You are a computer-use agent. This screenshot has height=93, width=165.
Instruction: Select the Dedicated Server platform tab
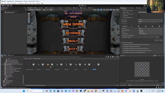[x=139, y=26]
